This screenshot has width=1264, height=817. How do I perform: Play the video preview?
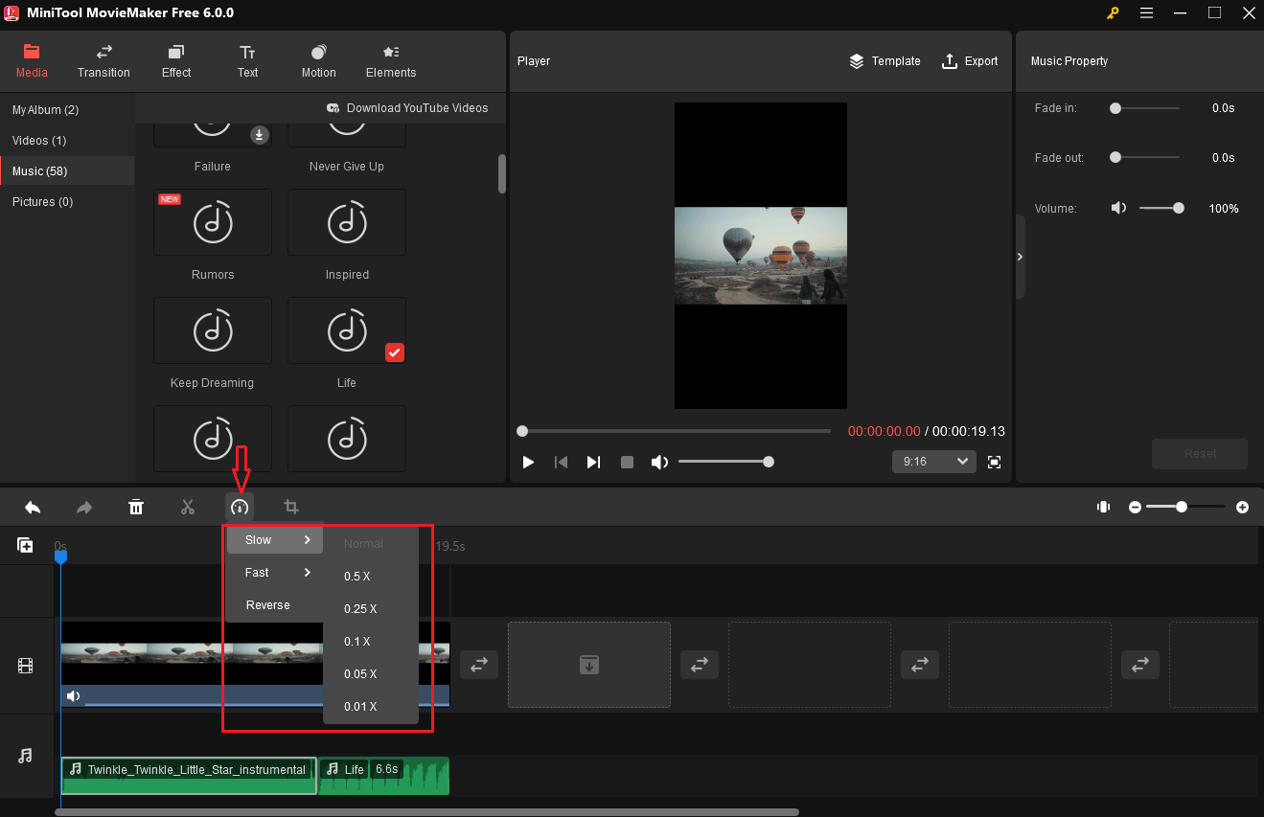[x=528, y=463]
